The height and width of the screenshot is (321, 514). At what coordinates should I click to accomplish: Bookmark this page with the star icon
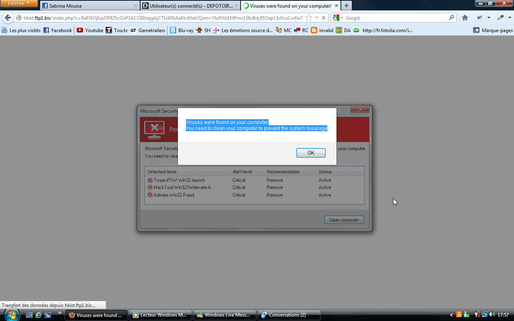click(308, 18)
